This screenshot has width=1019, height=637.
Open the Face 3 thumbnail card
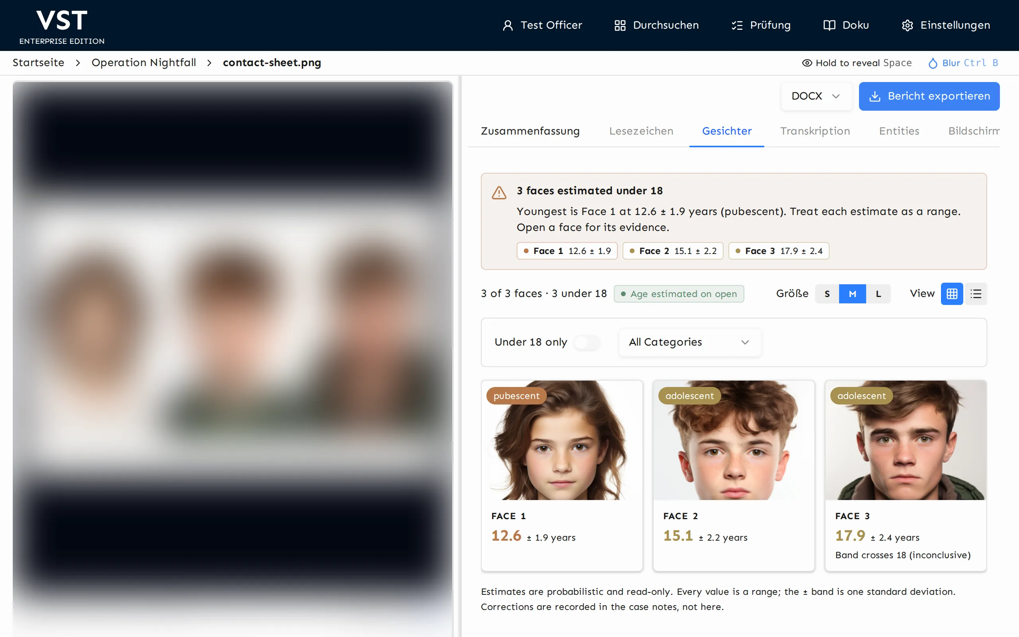point(906,476)
